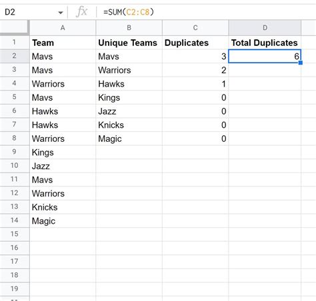The height and width of the screenshot is (301, 316).
Task: Select column B header
Action: coord(129,28)
